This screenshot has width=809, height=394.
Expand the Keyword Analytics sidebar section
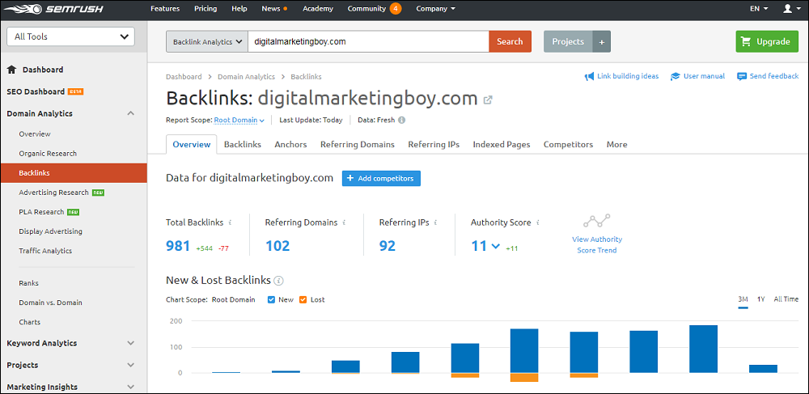click(131, 343)
